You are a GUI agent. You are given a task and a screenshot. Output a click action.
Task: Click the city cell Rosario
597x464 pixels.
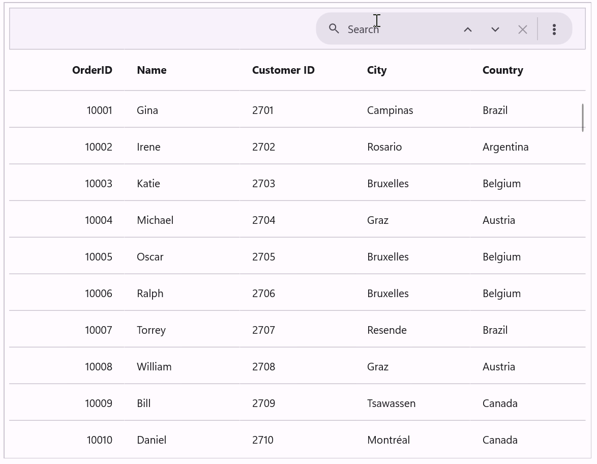click(x=384, y=147)
